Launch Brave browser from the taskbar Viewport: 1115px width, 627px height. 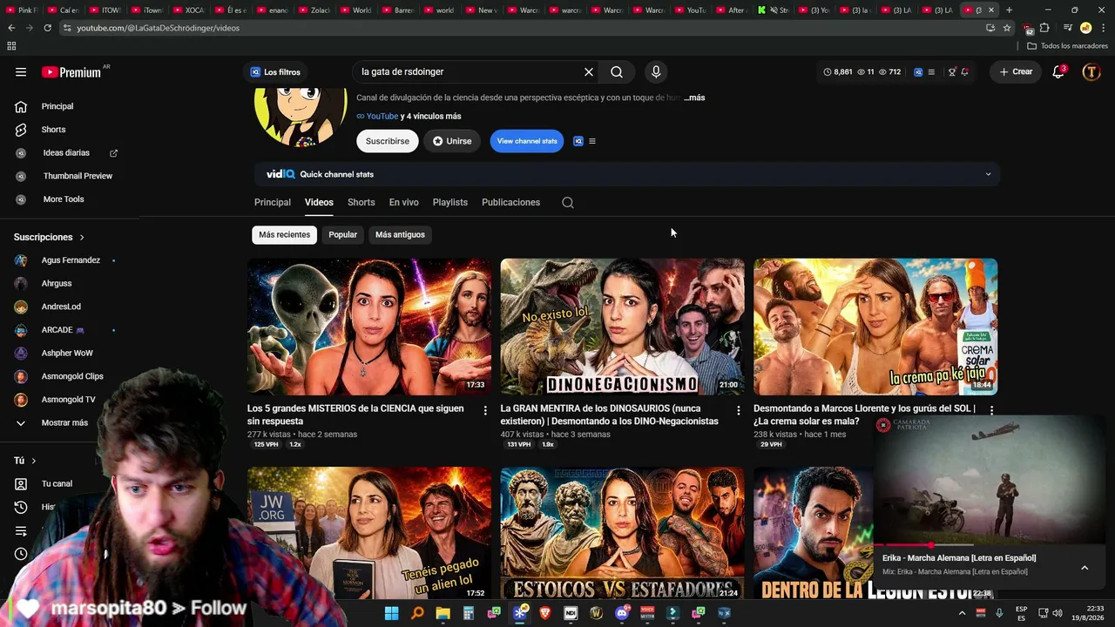[545, 613]
